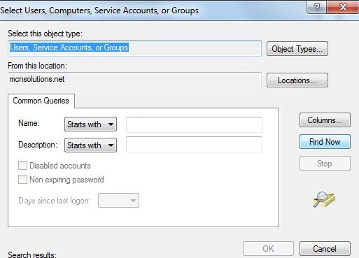Click the Days since last logon label
The width and height of the screenshot is (359, 258).
tap(54, 201)
